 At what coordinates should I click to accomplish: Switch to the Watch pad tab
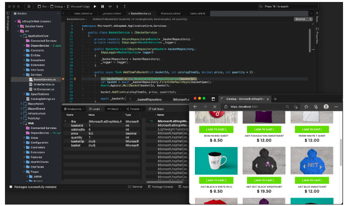(114, 109)
